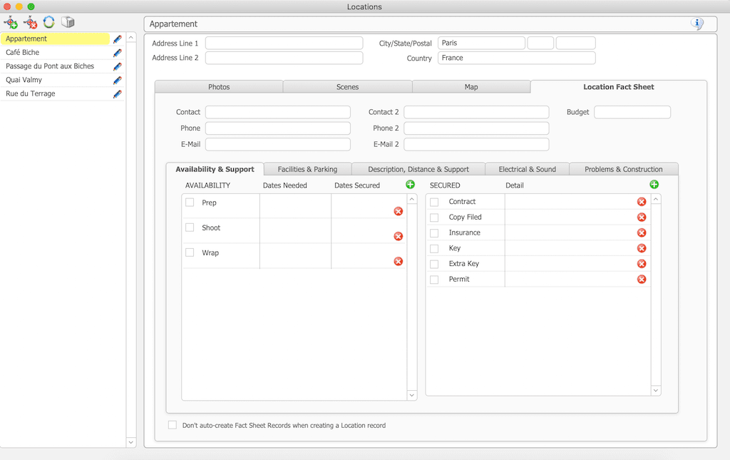Tick the Prep availability checkbox
Screen dimensions: 730x460
(190, 203)
